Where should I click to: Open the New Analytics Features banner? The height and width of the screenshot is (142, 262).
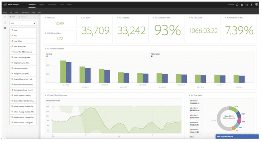(237, 136)
